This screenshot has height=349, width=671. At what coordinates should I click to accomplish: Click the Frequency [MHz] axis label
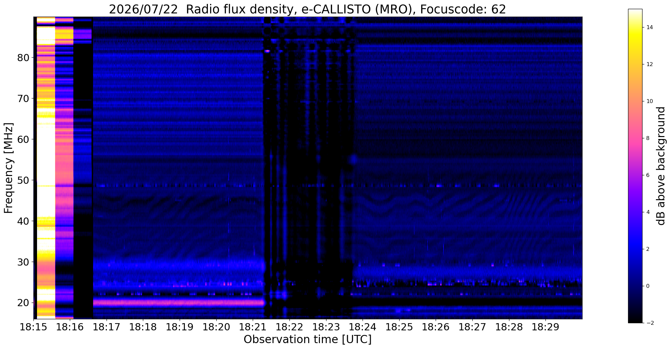point(9,168)
